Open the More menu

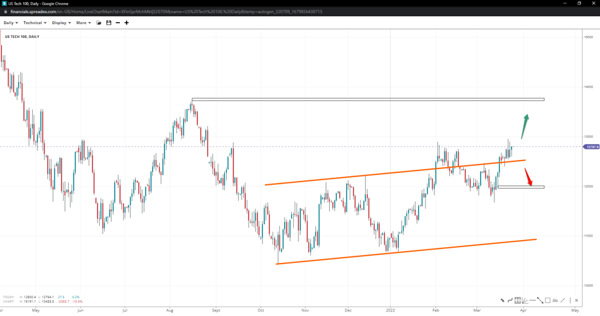(83, 23)
